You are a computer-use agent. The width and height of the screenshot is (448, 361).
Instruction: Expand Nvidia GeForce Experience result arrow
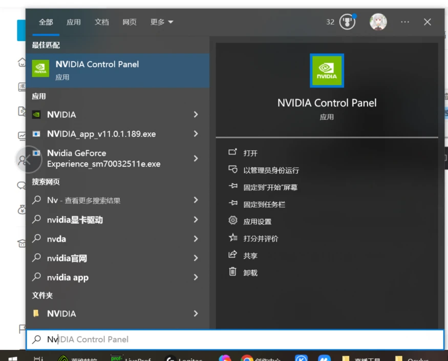196,158
